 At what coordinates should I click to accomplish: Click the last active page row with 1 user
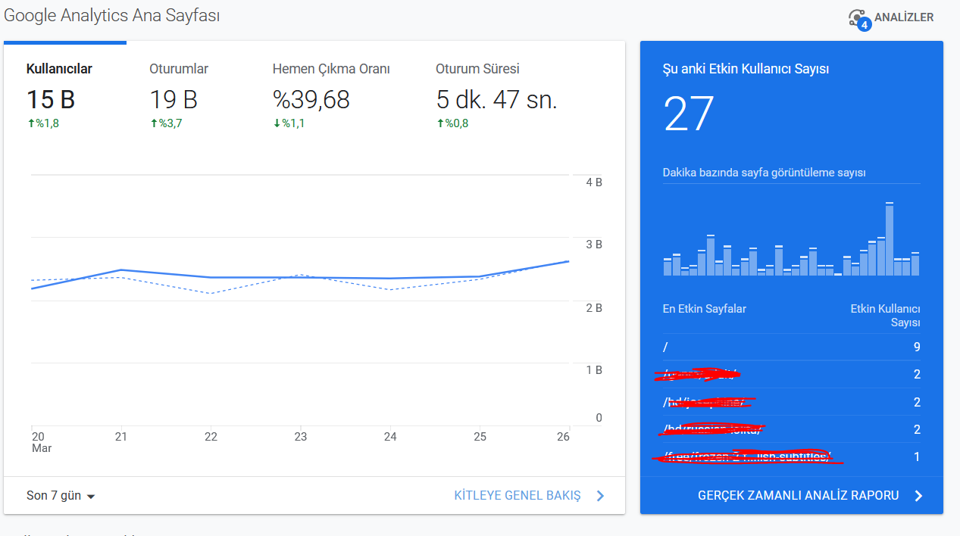pyautogui.click(x=792, y=457)
